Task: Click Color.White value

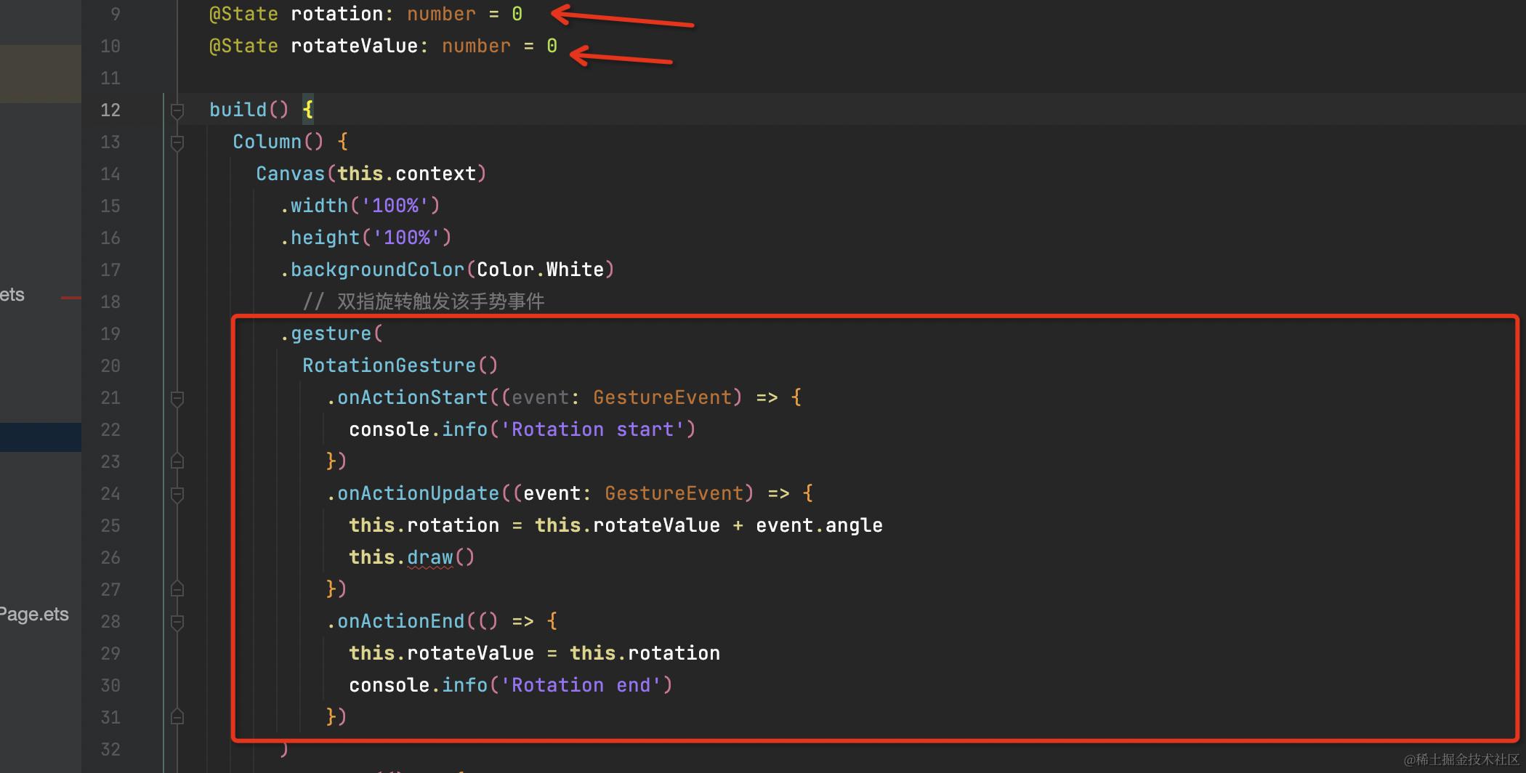Action: (x=540, y=270)
